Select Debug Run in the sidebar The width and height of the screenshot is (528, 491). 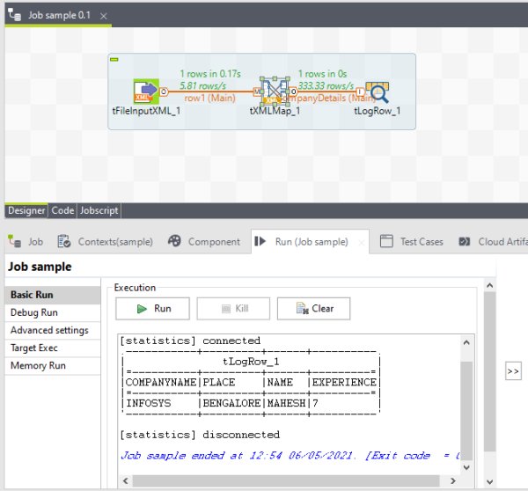pos(34,312)
